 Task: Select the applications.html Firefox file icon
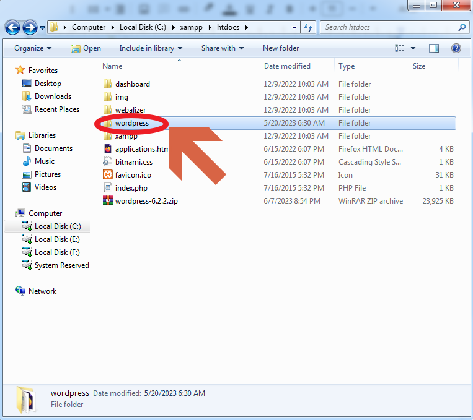pos(108,148)
